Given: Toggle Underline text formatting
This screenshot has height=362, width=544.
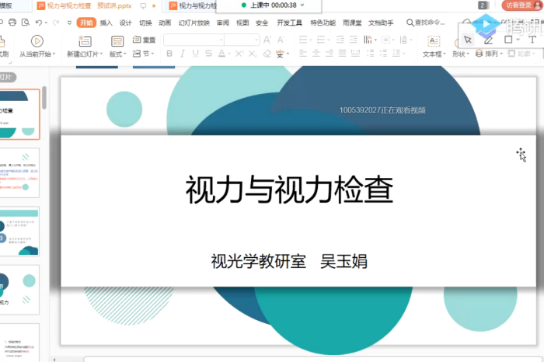Looking at the screenshot, I should (x=194, y=54).
